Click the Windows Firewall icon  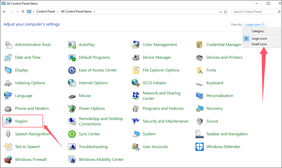tap(8, 160)
